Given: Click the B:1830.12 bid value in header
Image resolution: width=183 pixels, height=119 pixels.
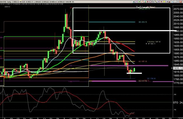Looking at the screenshot, I should coord(53,2).
